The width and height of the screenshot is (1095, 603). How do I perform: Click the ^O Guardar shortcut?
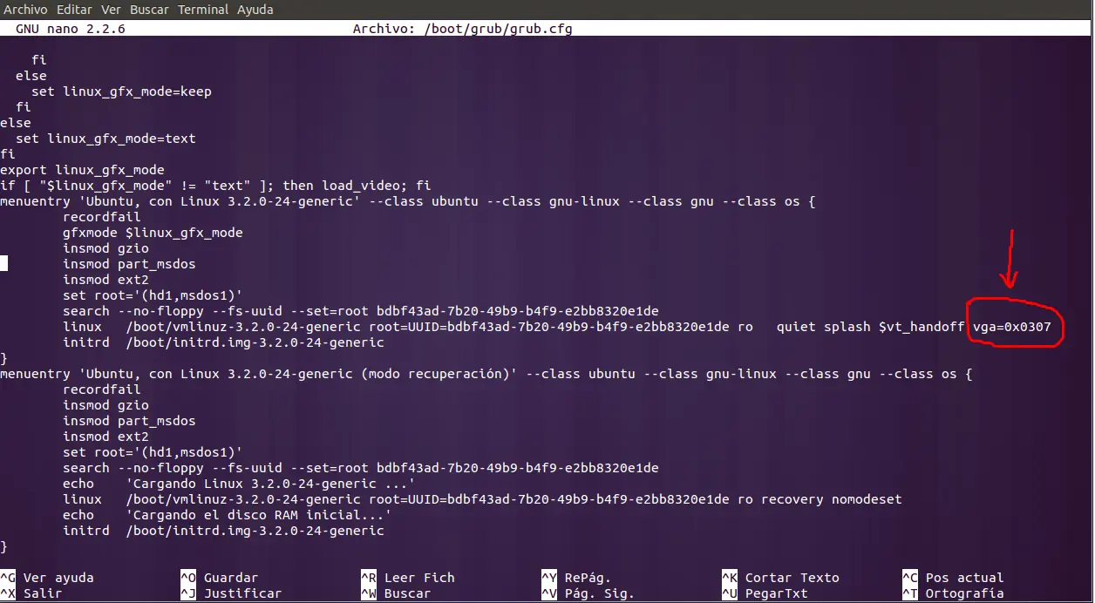pos(219,578)
